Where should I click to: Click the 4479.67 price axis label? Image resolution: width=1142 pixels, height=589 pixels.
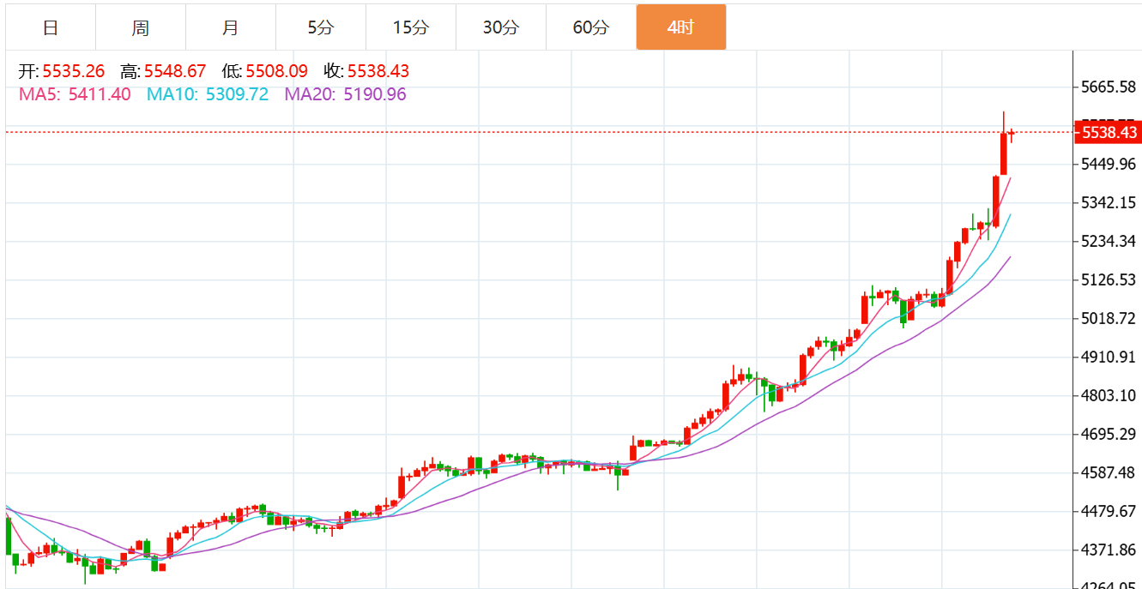pyautogui.click(x=1110, y=511)
